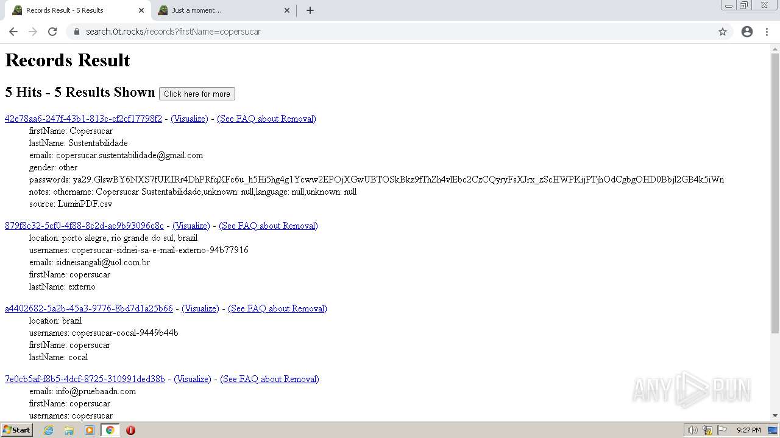Visualize the 879f8c32 record

click(x=191, y=226)
